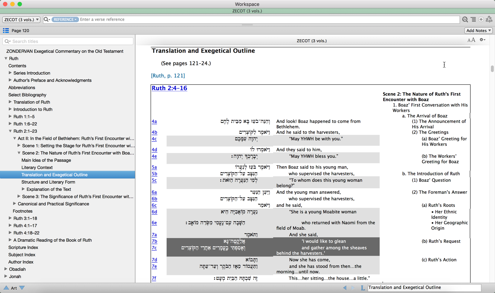Expand the Obadiah tree node
The width and height of the screenshot is (495, 293).
click(6, 269)
